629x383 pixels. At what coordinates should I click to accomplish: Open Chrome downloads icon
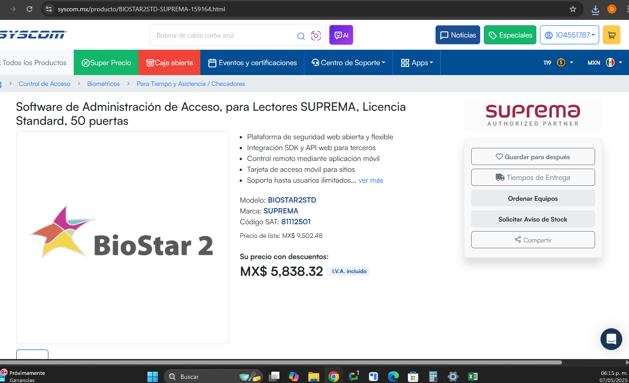click(x=596, y=9)
